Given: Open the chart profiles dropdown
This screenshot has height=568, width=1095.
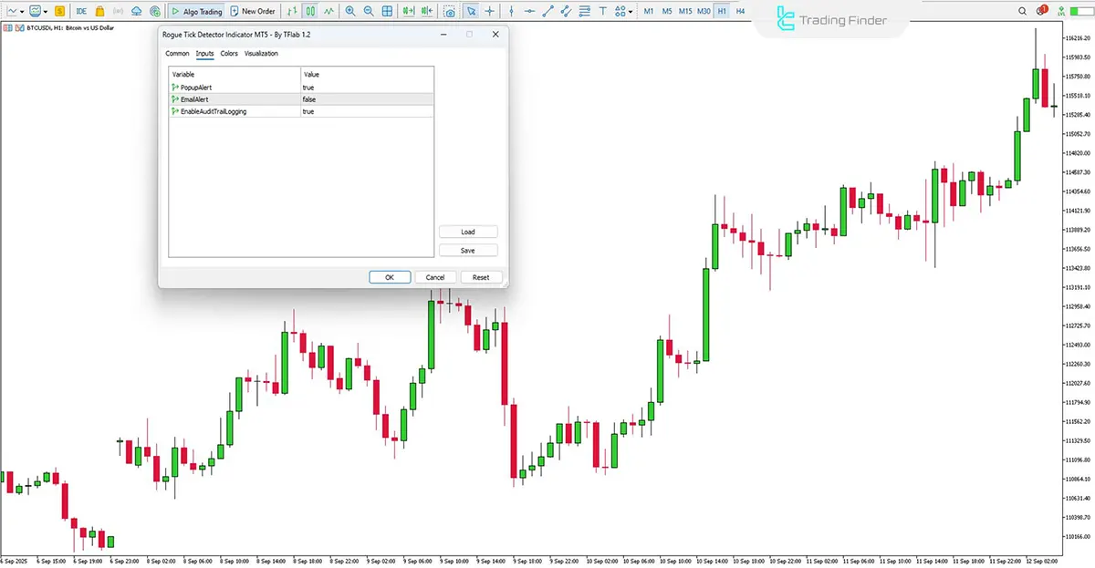Looking at the screenshot, I should (x=45, y=11).
